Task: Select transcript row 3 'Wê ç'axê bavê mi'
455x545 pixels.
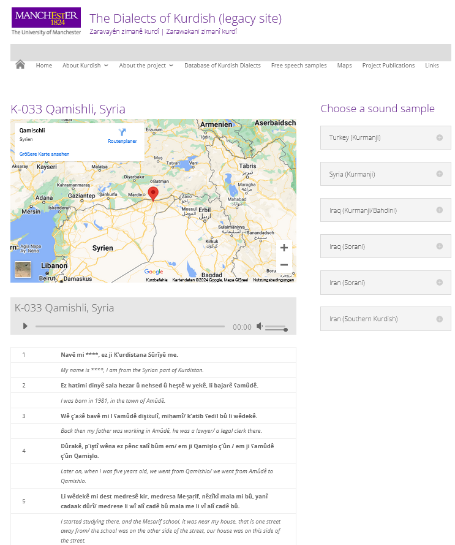Action: [159, 416]
